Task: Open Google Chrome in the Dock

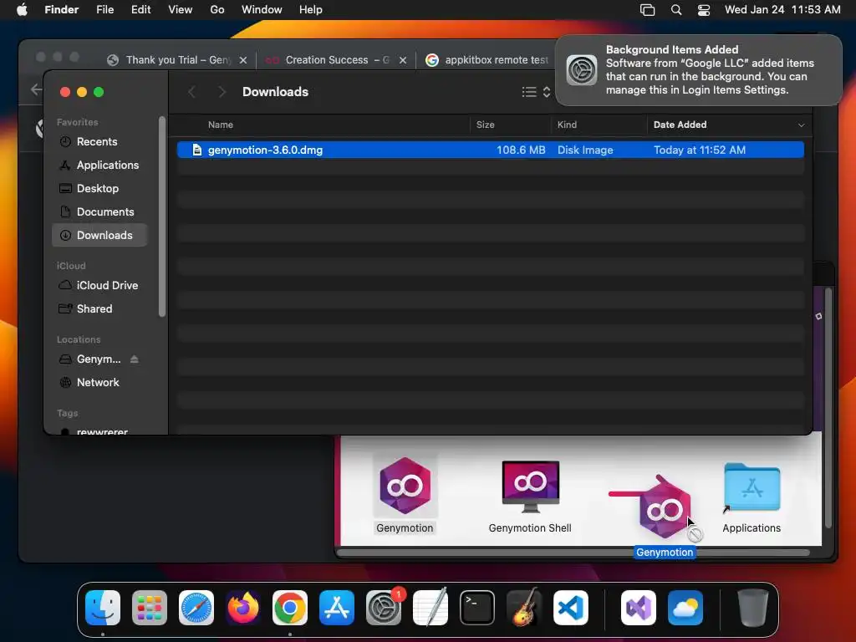Action: [x=290, y=608]
